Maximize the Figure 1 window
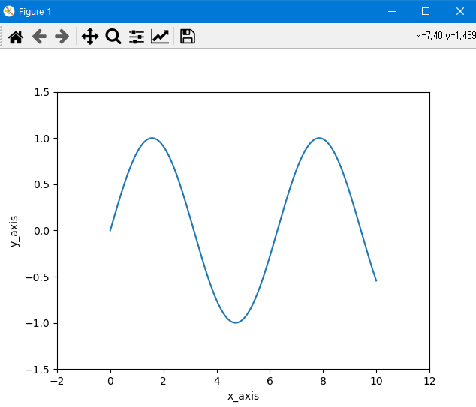Screen dimensions: 476x407 (x=426, y=11)
